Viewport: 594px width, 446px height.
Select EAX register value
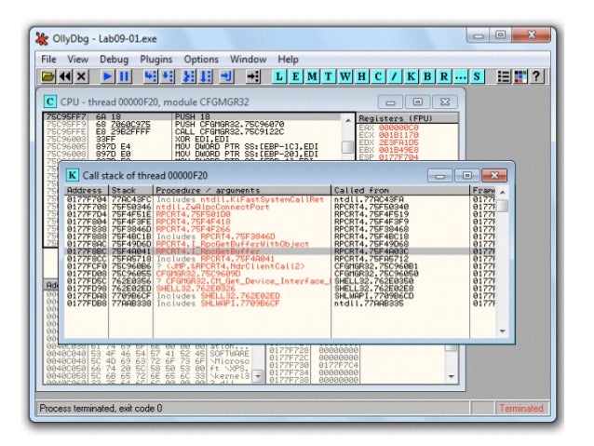(398, 128)
